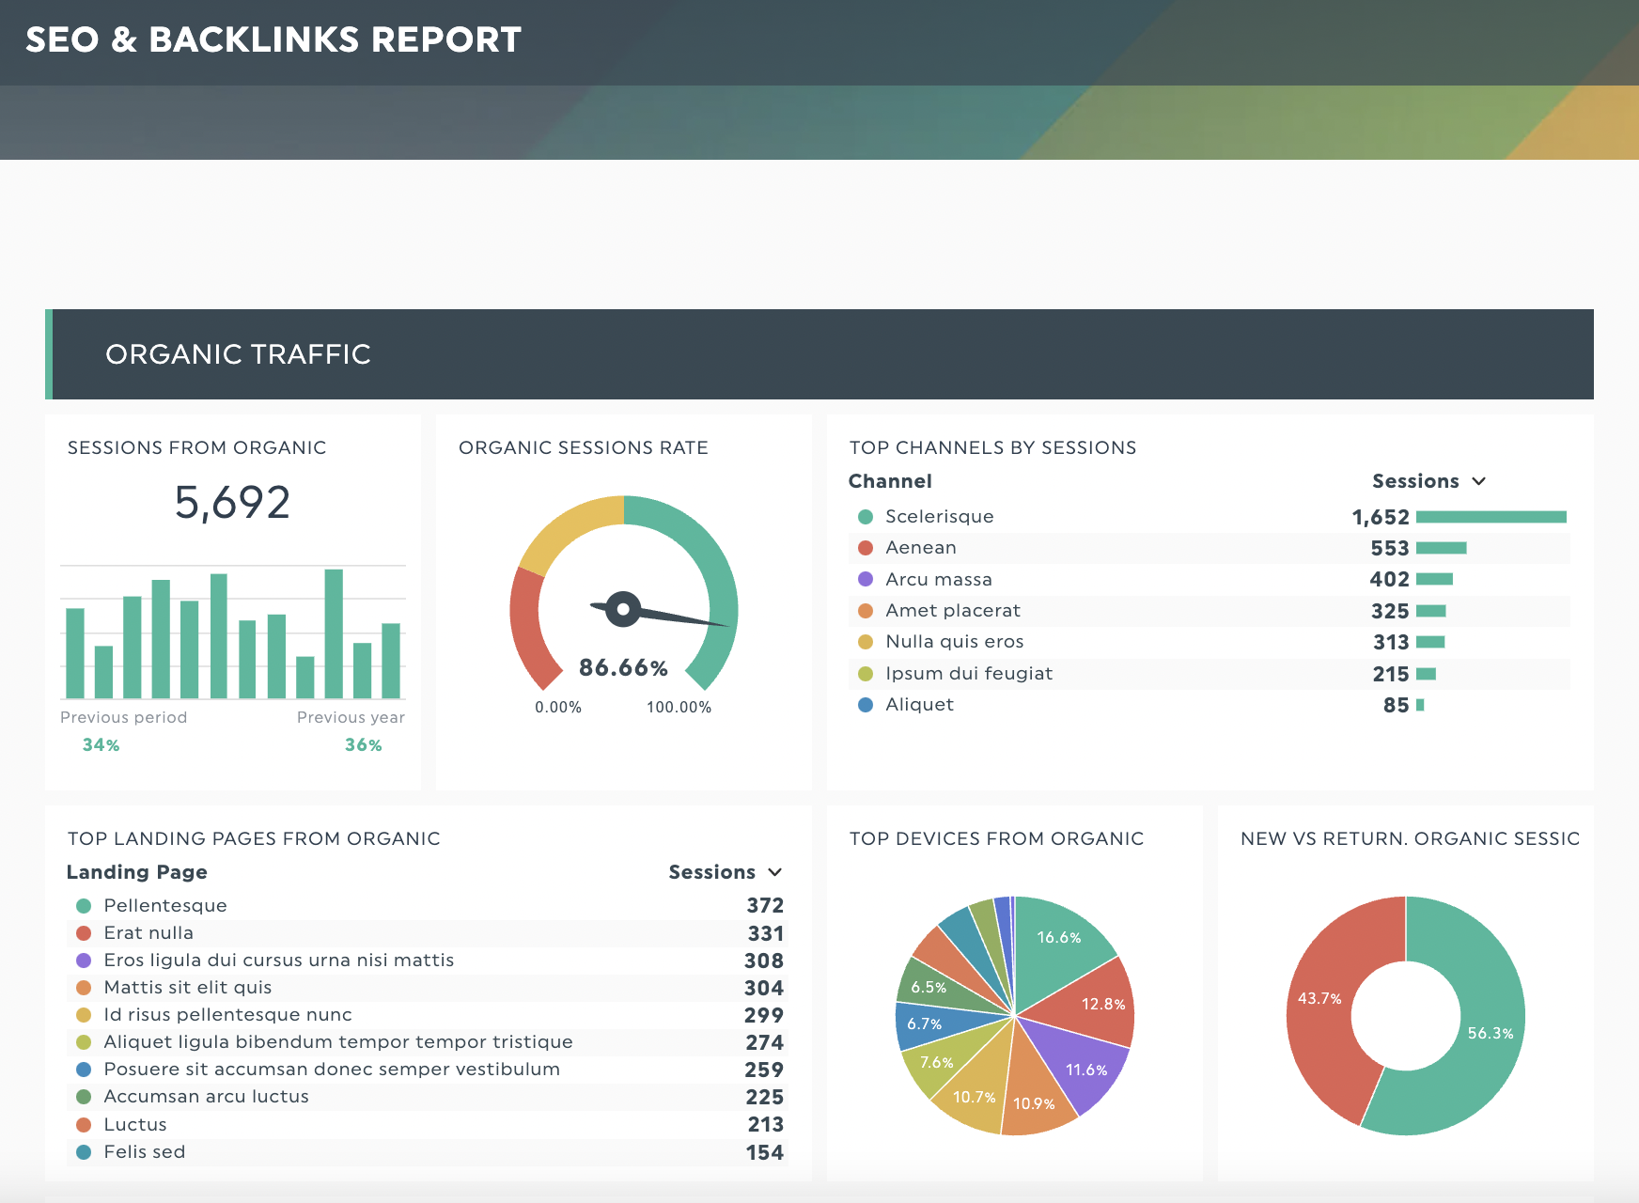Viewport: 1639px width, 1203px height.
Task: Click the Aenean sessions bar
Action: tap(1442, 548)
